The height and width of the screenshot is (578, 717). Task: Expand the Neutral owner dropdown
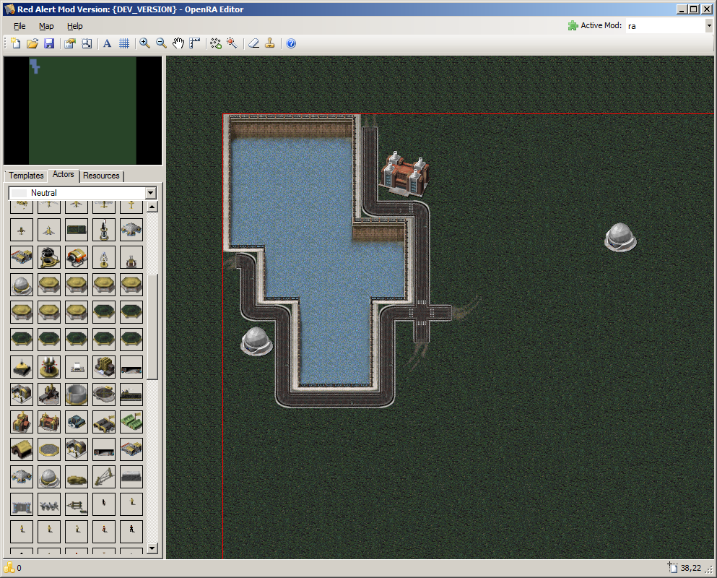150,193
